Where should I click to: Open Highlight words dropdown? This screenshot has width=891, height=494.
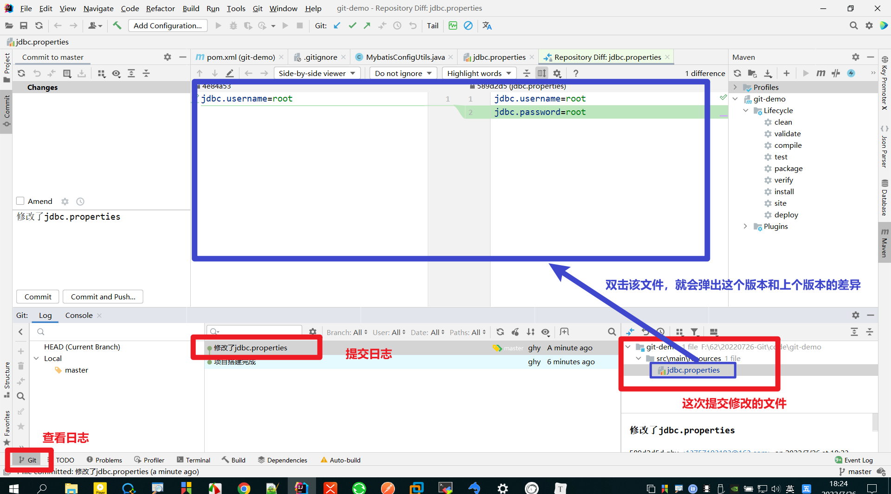[x=479, y=73]
